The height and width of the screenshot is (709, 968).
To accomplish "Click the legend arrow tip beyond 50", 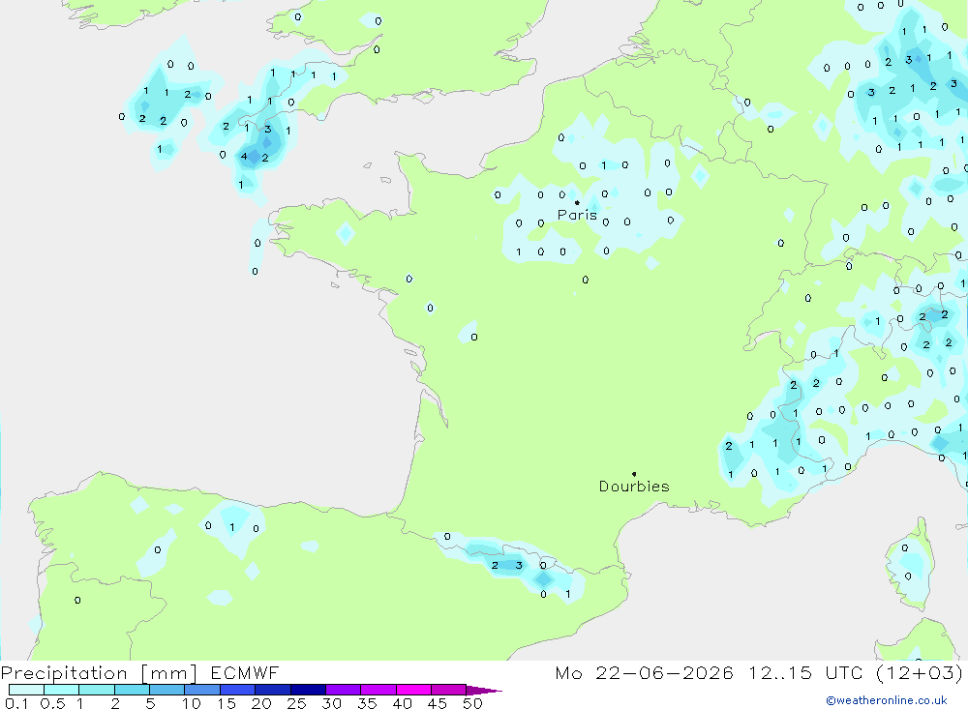I will click(x=485, y=691).
